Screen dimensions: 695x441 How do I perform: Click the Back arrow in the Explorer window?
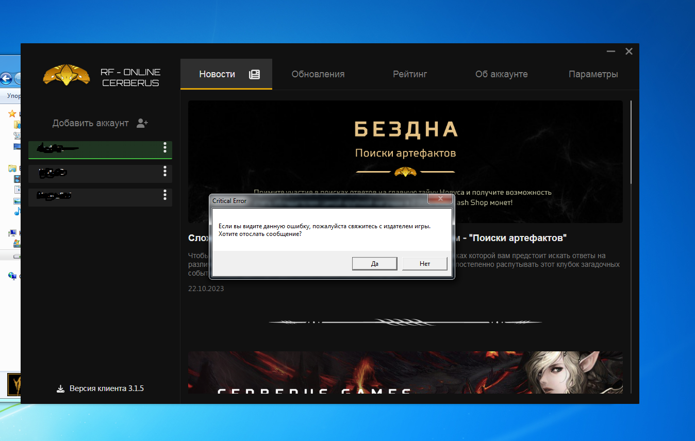pos(6,79)
